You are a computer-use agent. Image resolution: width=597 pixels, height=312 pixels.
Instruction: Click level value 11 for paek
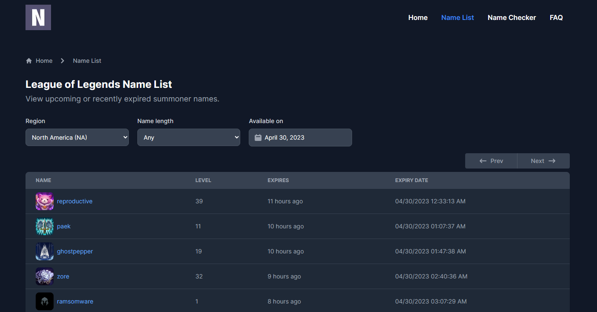pos(198,226)
